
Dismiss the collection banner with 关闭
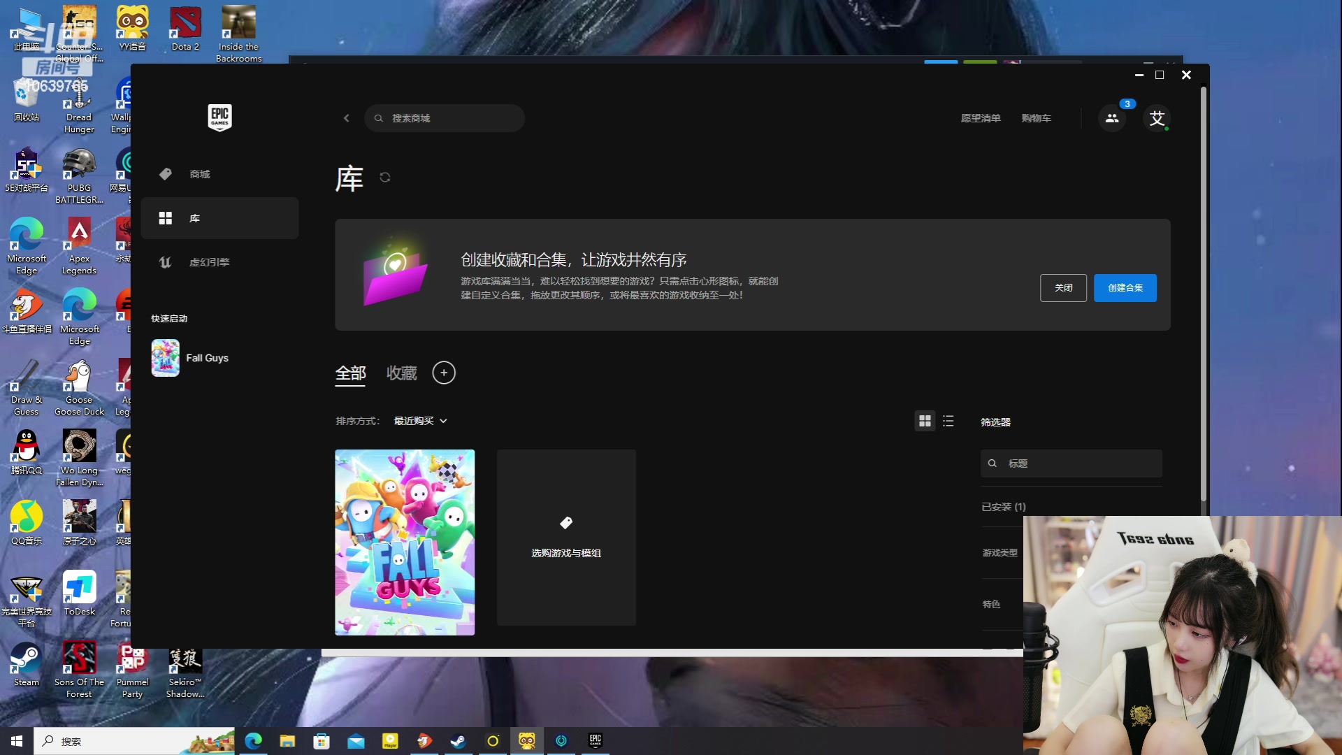coord(1063,288)
